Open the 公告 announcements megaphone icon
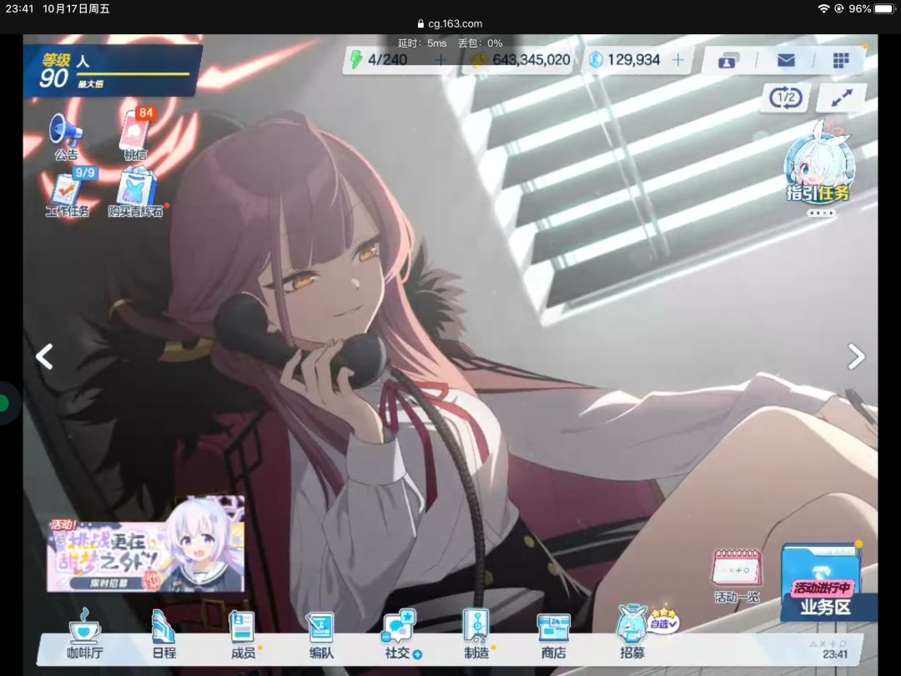This screenshot has width=901, height=676. tap(66, 136)
